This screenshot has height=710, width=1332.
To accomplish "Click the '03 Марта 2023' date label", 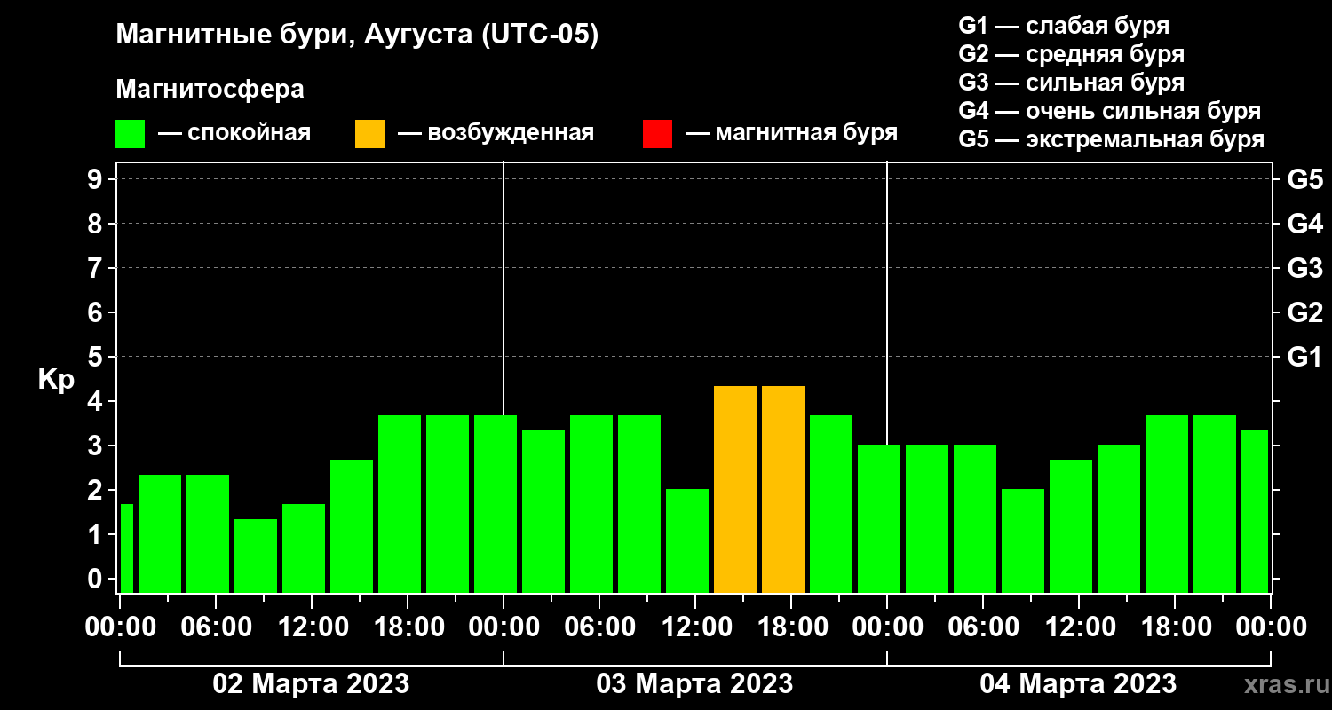I will click(694, 683).
